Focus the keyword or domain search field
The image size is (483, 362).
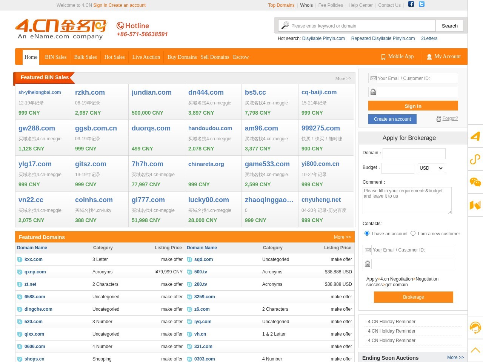click(x=362, y=26)
